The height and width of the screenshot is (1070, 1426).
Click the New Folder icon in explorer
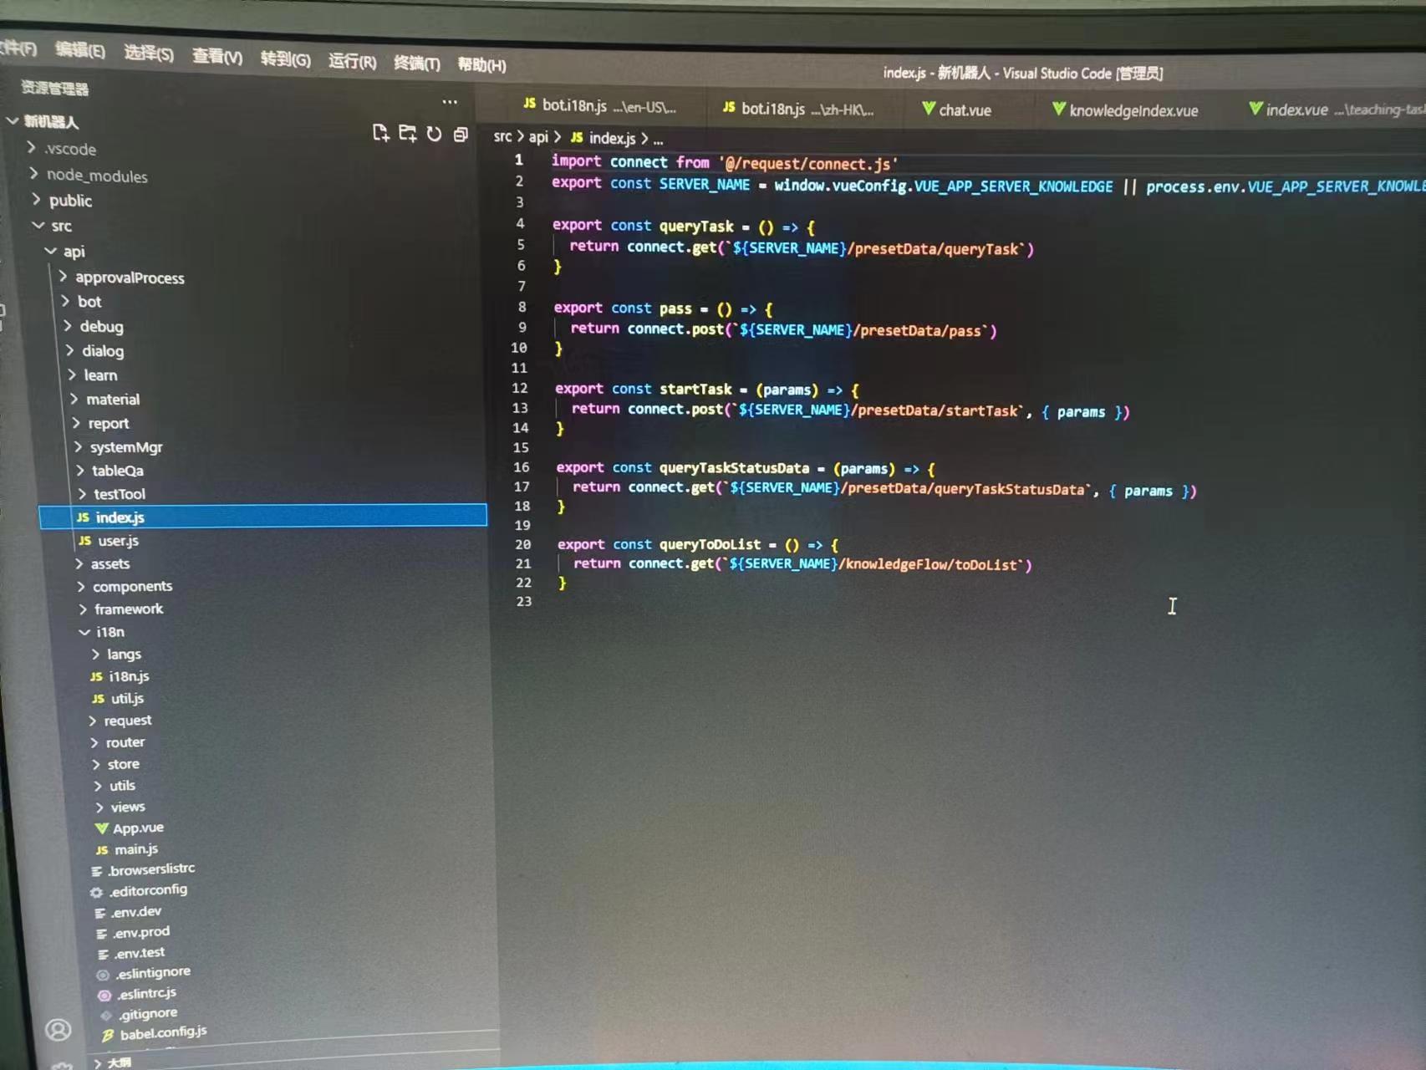pyautogui.click(x=407, y=133)
